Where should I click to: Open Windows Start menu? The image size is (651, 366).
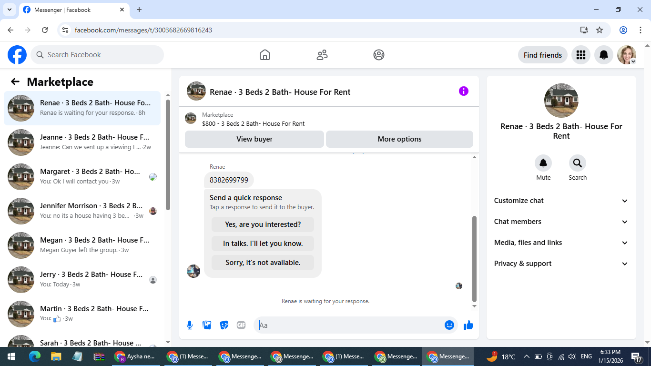coord(11,356)
